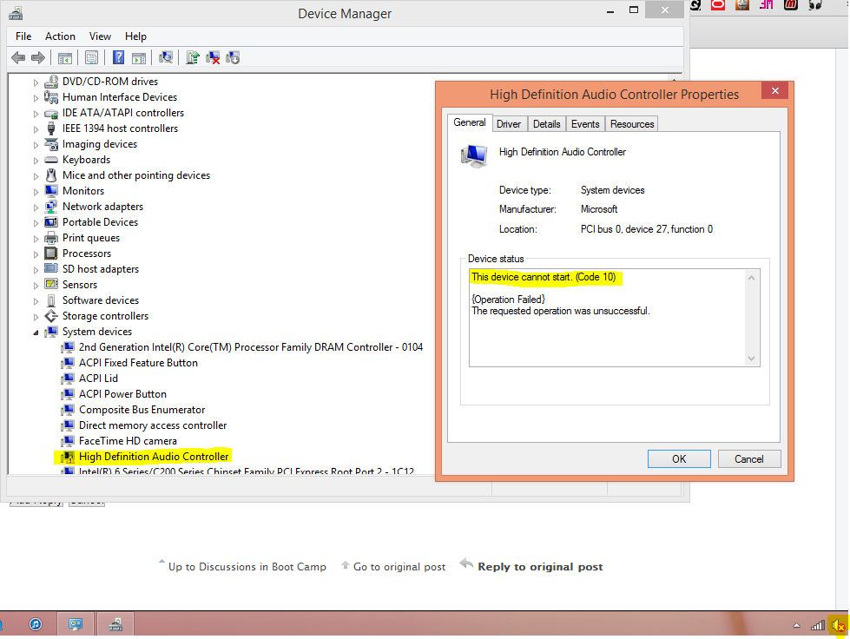
Task: Switch to the Driver tab
Action: coord(509,124)
